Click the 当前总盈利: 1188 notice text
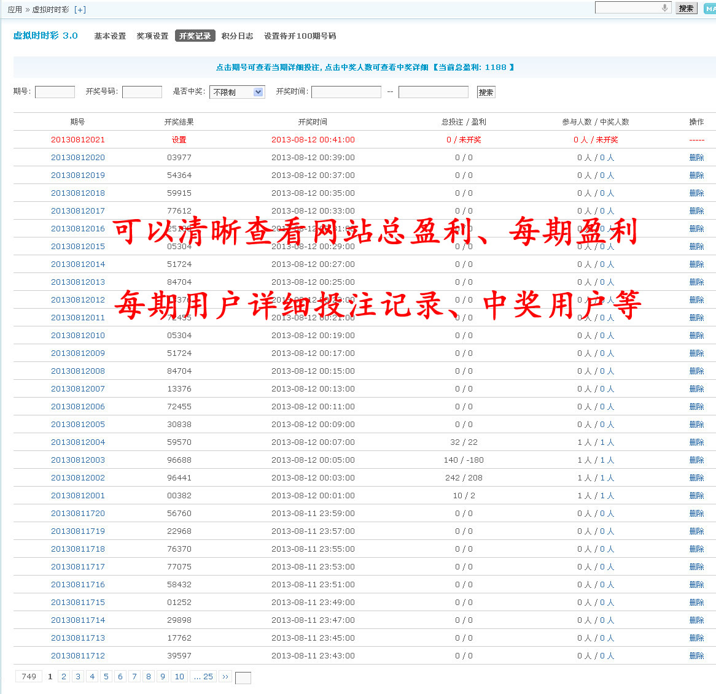This screenshot has width=716, height=694. coord(474,67)
